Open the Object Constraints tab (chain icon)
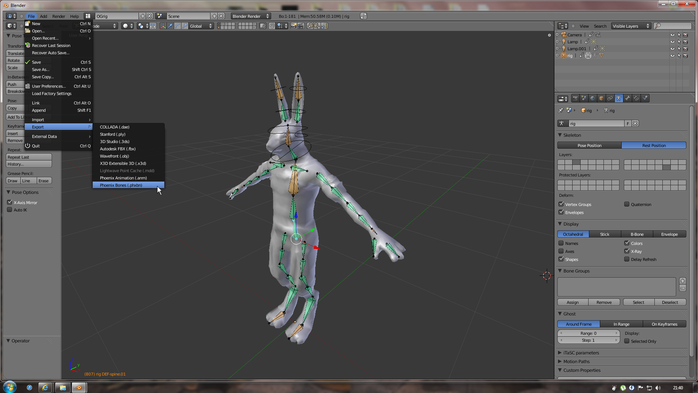This screenshot has width=698, height=393. (x=610, y=98)
